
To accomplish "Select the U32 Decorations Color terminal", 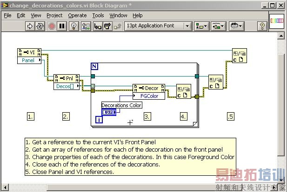I will (x=109, y=112).
